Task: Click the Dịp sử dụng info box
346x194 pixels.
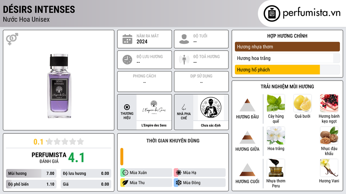Action: [x=201, y=82]
